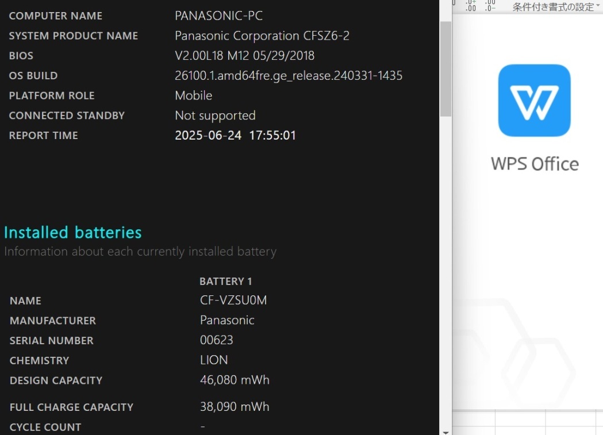Click Information about each currently installed battery
The width and height of the screenshot is (603, 435).
pyautogui.click(x=140, y=252)
